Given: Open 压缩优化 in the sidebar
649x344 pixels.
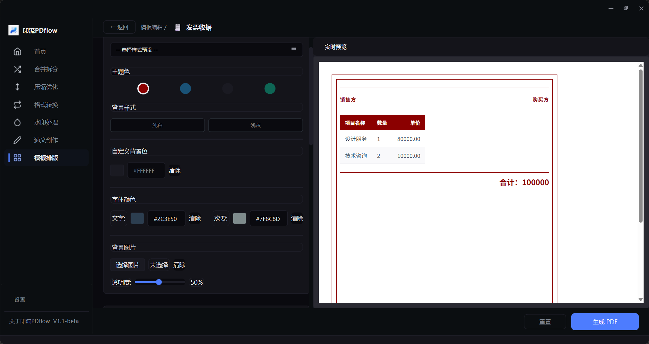Looking at the screenshot, I should pyautogui.click(x=47, y=87).
